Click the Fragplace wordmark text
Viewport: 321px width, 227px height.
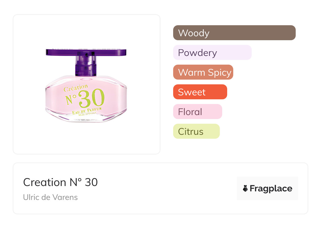point(271,188)
